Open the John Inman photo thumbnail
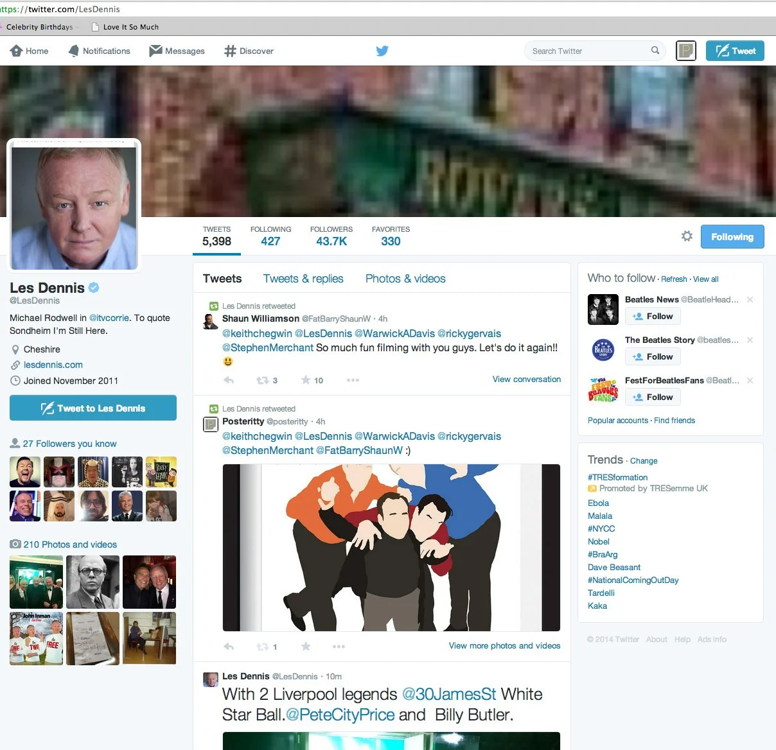 click(36, 638)
